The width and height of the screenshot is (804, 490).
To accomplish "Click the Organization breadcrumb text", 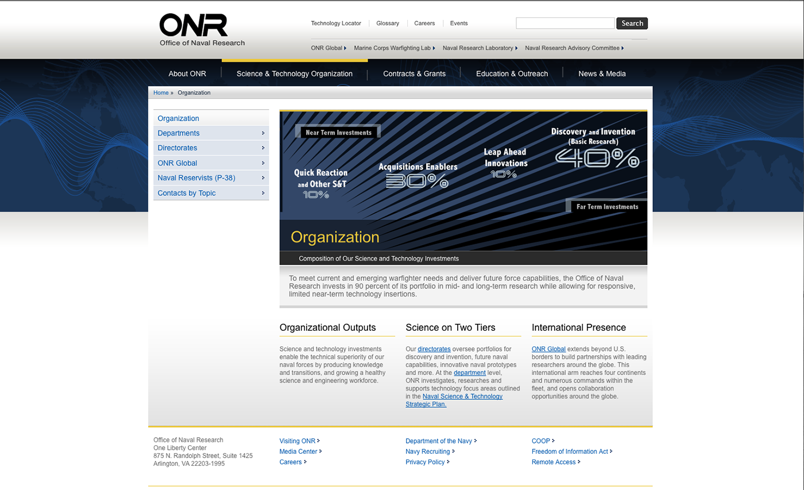I will [x=194, y=92].
